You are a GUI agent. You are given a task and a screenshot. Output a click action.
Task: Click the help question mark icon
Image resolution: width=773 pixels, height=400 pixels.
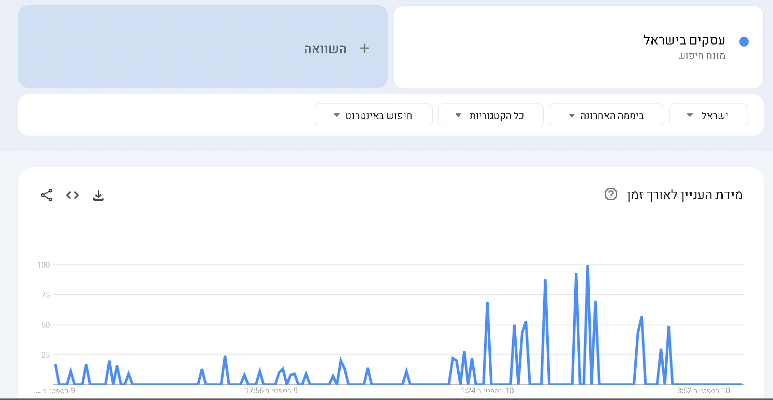(611, 195)
